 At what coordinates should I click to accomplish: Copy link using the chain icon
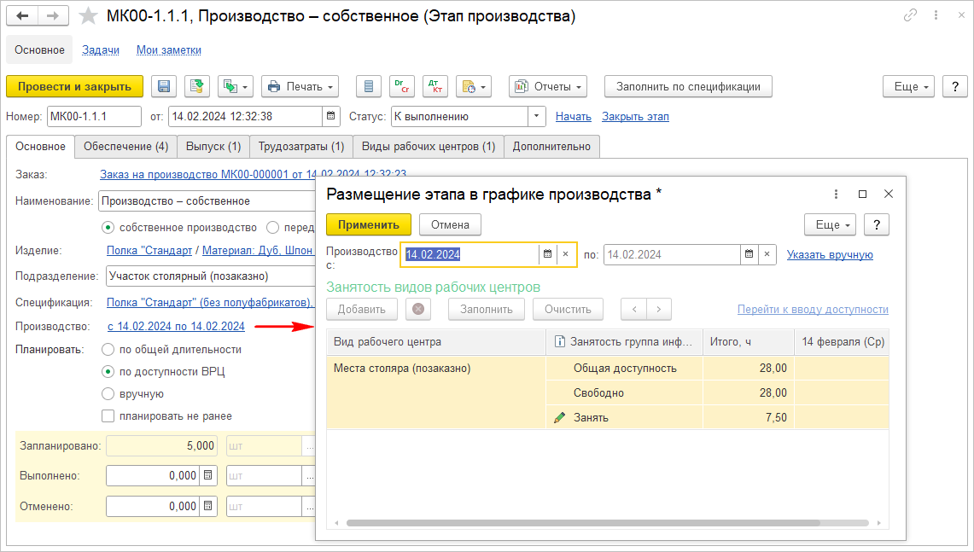click(x=911, y=16)
